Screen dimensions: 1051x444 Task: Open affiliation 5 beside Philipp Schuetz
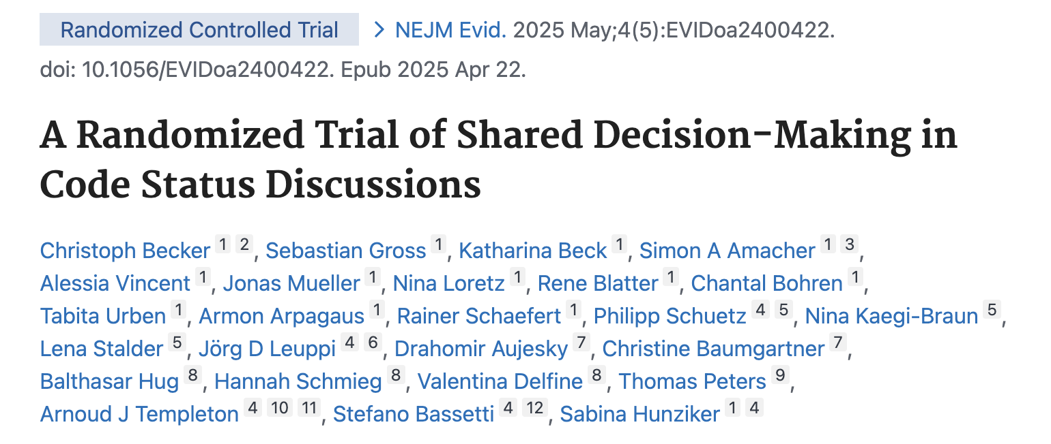pyautogui.click(x=784, y=310)
